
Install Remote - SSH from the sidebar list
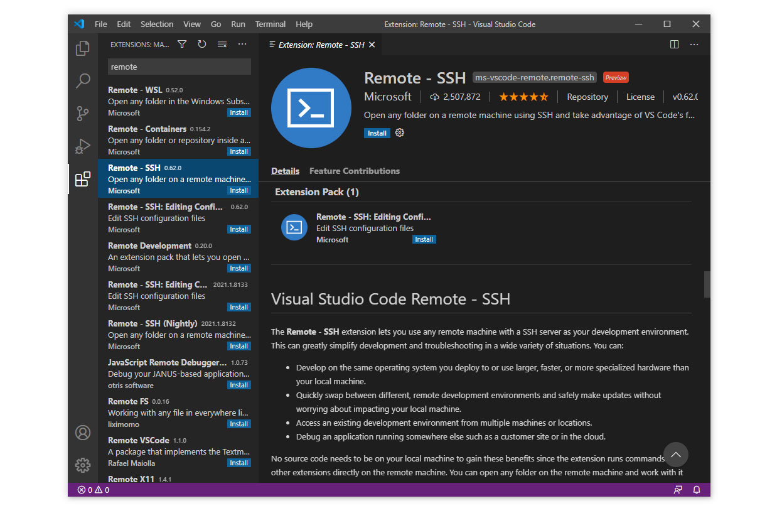(239, 191)
